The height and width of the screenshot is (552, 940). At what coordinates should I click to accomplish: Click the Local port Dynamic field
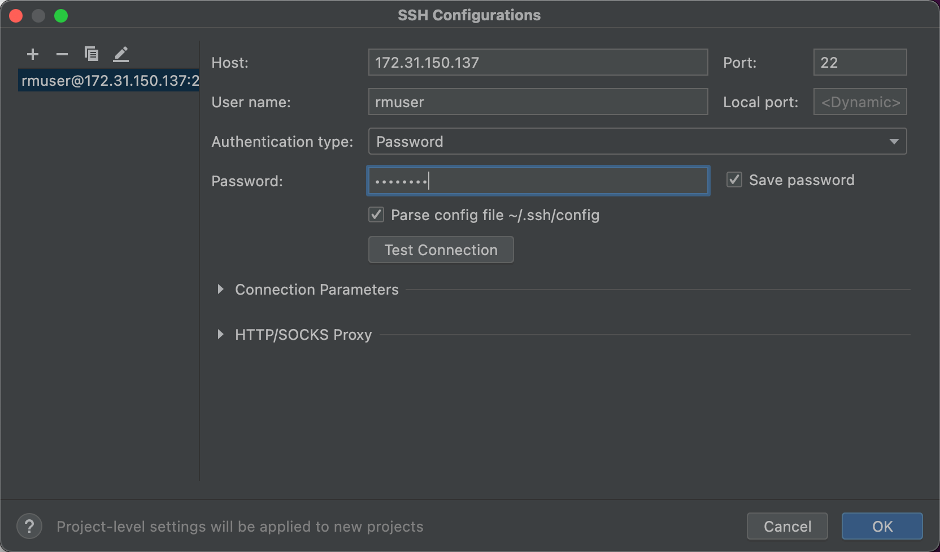[860, 102]
